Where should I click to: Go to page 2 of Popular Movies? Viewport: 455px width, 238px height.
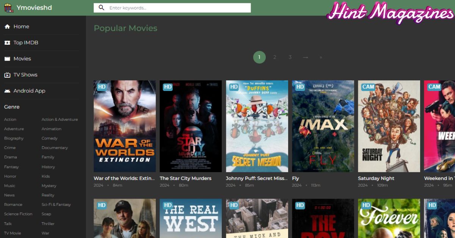click(x=275, y=57)
